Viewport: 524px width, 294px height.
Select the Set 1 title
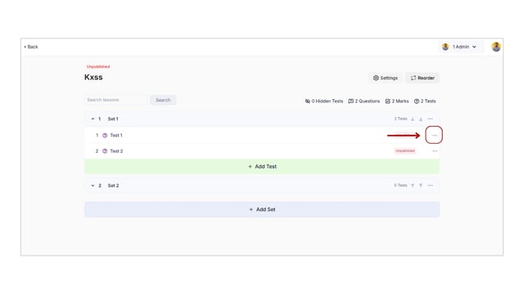(113, 119)
